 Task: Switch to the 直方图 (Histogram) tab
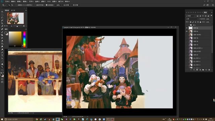pos(13,10)
